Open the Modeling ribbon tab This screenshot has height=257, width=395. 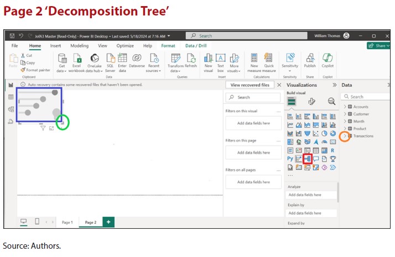click(x=79, y=46)
